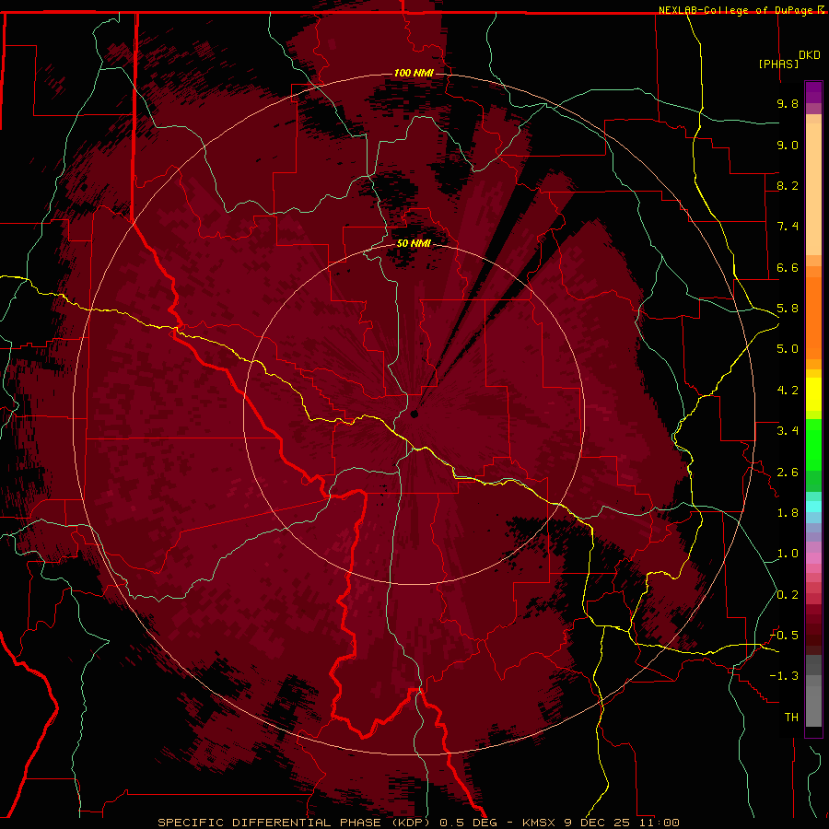829x829 pixels.
Task: Click the 2.6 scale value
Action: (x=788, y=473)
